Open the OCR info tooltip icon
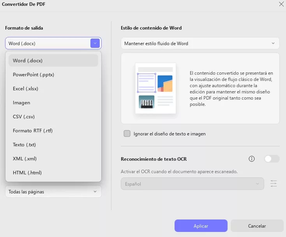Viewport: 286px width, 237px height. coord(252,159)
